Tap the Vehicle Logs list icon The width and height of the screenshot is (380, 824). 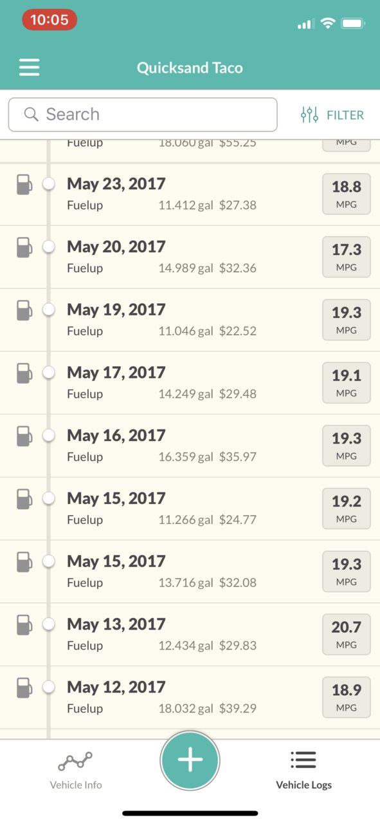303,760
